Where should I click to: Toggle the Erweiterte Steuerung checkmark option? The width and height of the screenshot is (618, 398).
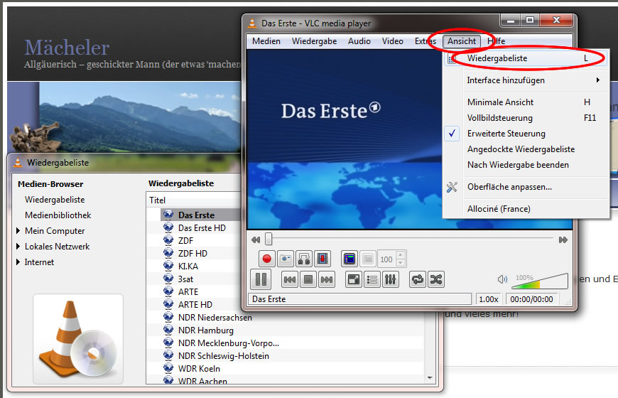pyautogui.click(x=506, y=134)
